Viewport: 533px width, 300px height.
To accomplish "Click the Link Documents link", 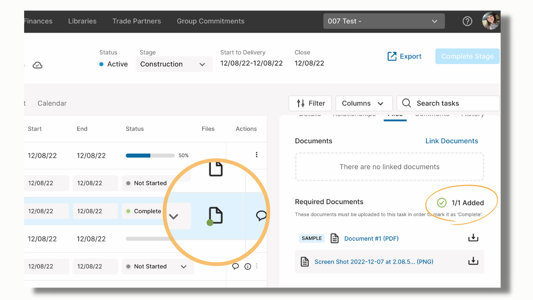I will pos(452,141).
